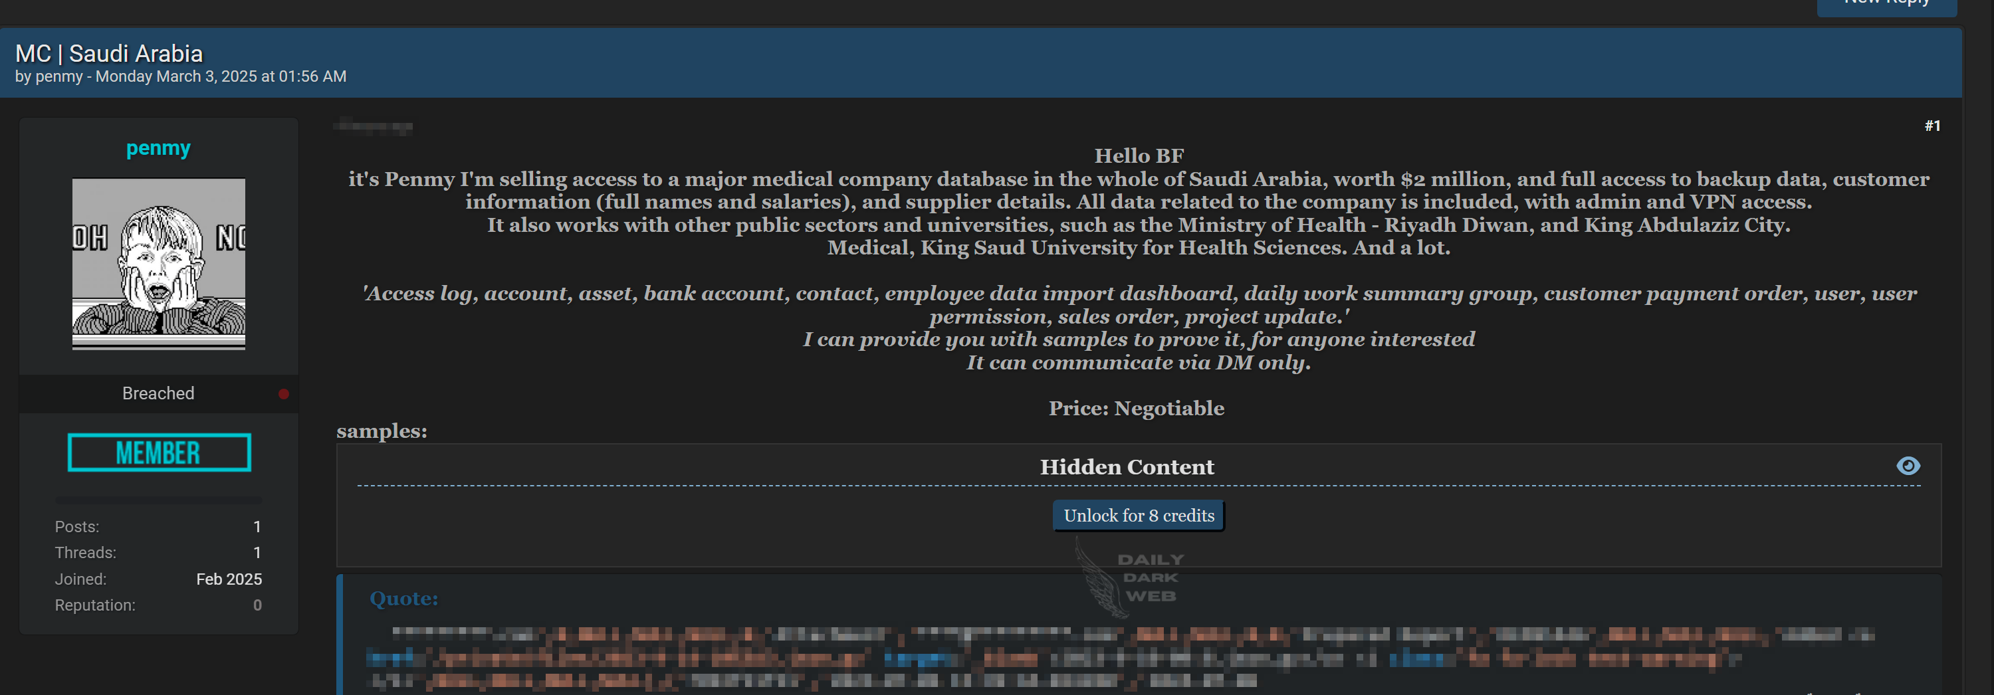Click the MEMBER rank badge

point(159,452)
